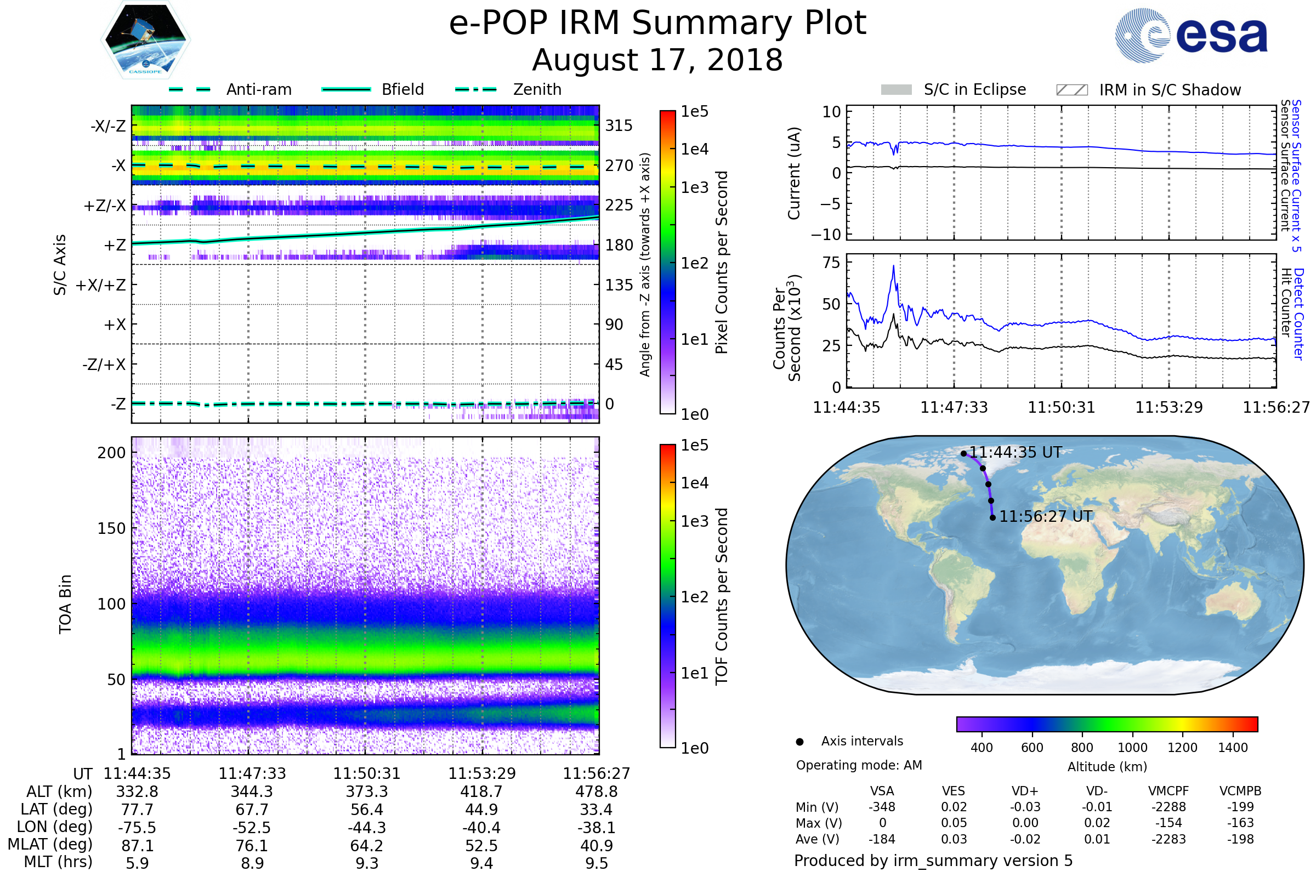The height and width of the screenshot is (877, 1316).
Task: Click the 11:56:27 UT orbit end marker
Action: click(992, 517)
